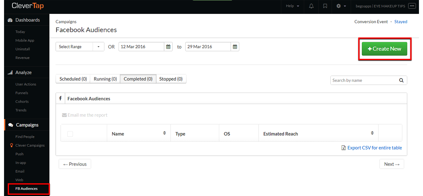Open the end date calendar icon
The image size is (423, 196).
coord(235,47)
